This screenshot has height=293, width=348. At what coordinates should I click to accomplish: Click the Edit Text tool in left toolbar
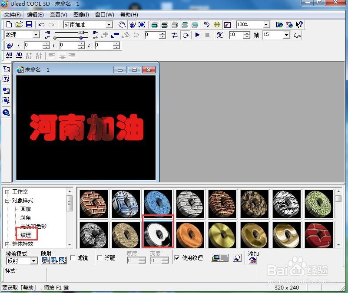tap(6, 79)
